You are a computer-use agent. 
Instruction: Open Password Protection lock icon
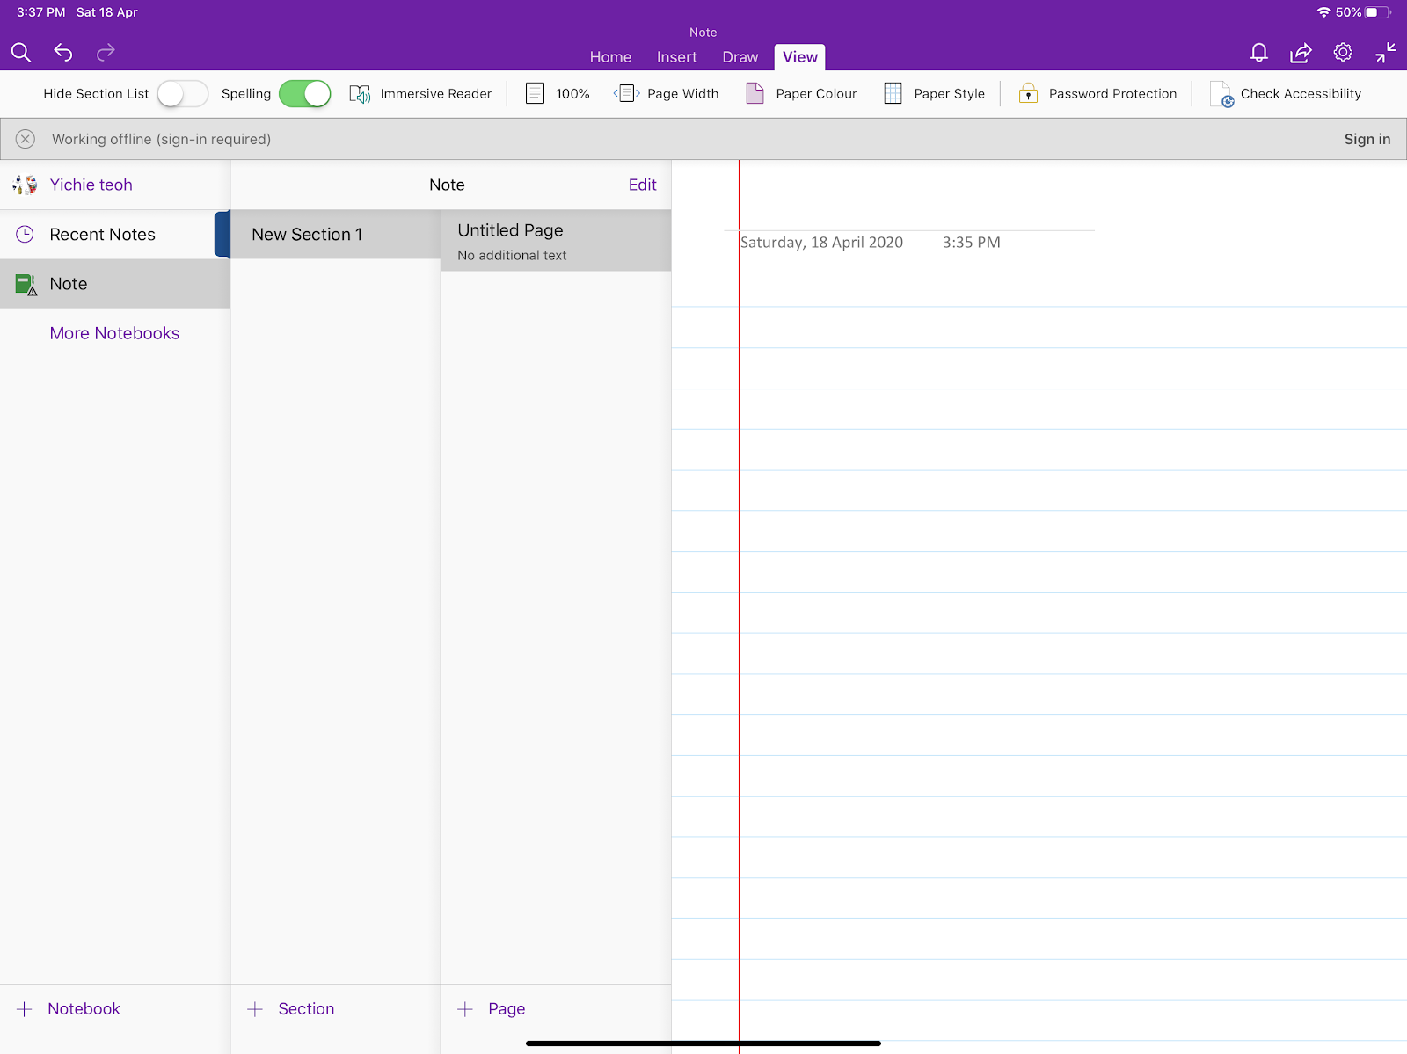tap(1028, 93)
